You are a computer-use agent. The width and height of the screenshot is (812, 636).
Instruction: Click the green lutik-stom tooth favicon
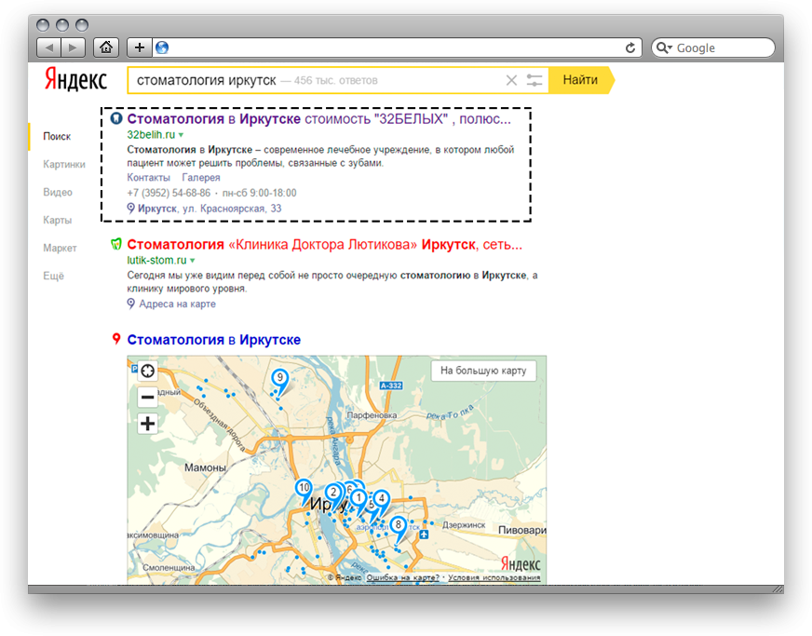tap(116, 244)
